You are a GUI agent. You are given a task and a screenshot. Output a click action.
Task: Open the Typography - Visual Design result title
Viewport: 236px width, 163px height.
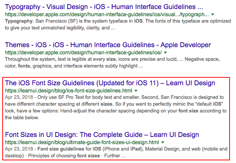coord(104,7)
